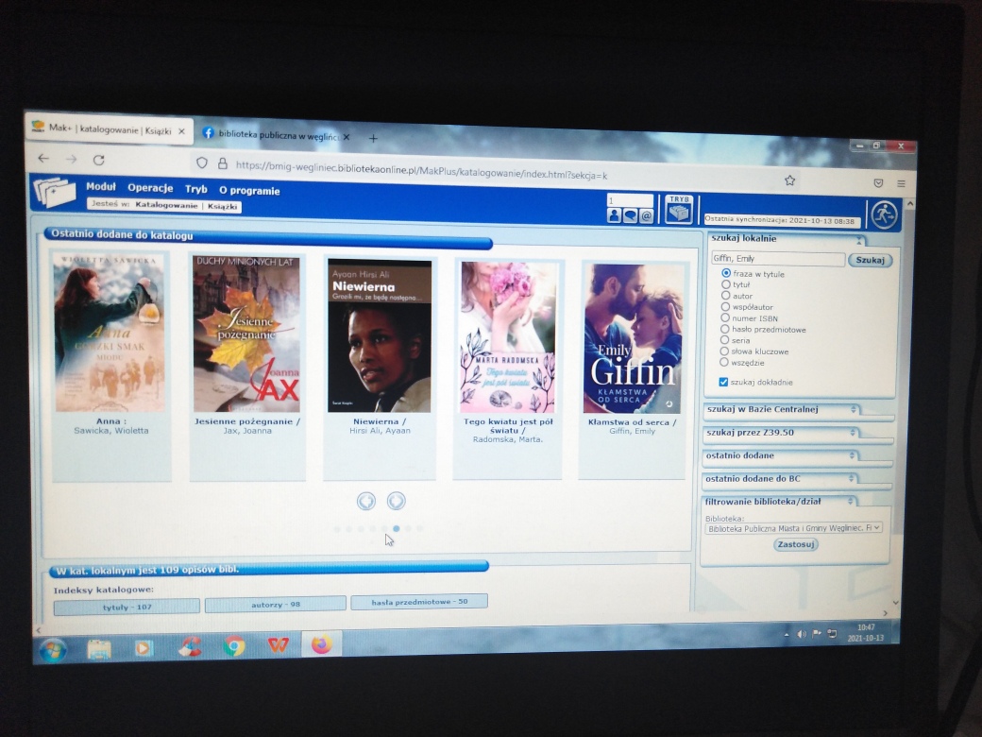Expand the 'szukaj w Bazie Centralnej' panel

pyautogui.click(x=853, y=409)
